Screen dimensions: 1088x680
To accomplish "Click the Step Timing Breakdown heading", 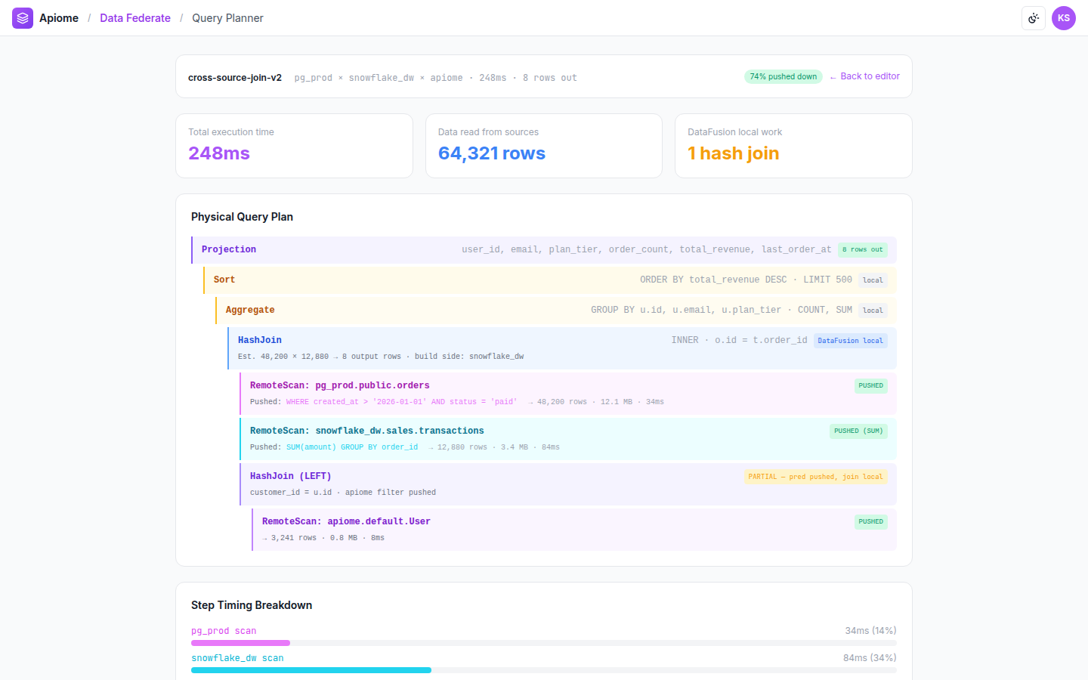I will pyautogui.click(x=252, y=605).
